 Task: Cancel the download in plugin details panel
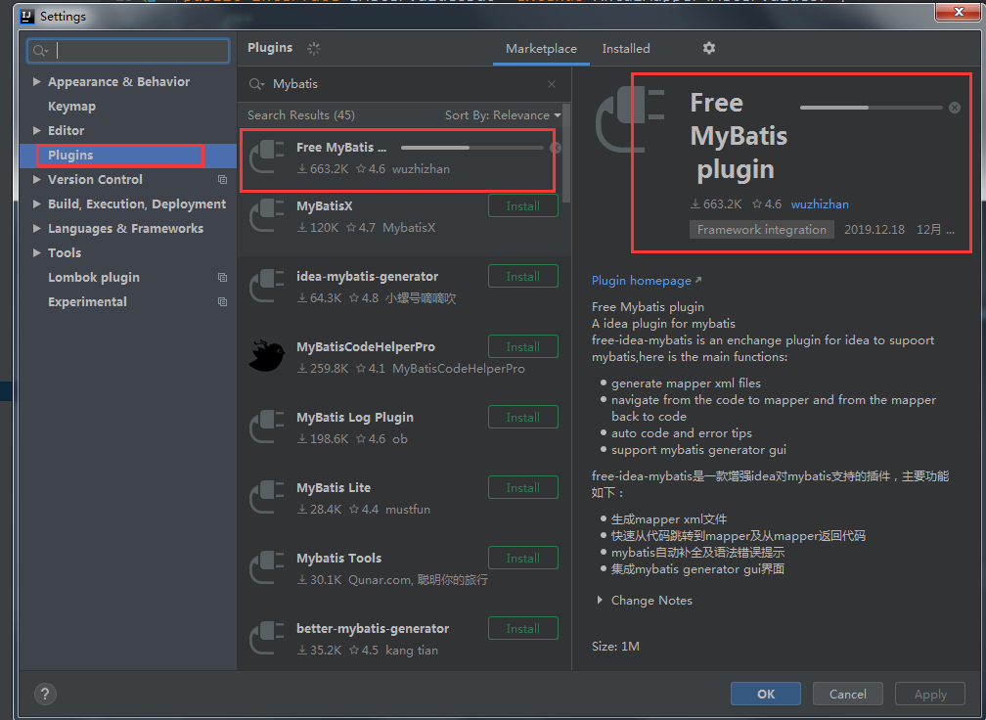click(x=955, y=108)
